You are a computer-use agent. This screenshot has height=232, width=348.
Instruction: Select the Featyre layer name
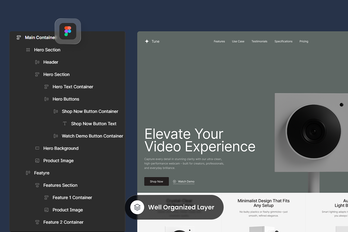point(42,173)
